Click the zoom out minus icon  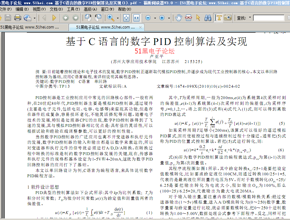pyautogui.click(x=148, y=18)
